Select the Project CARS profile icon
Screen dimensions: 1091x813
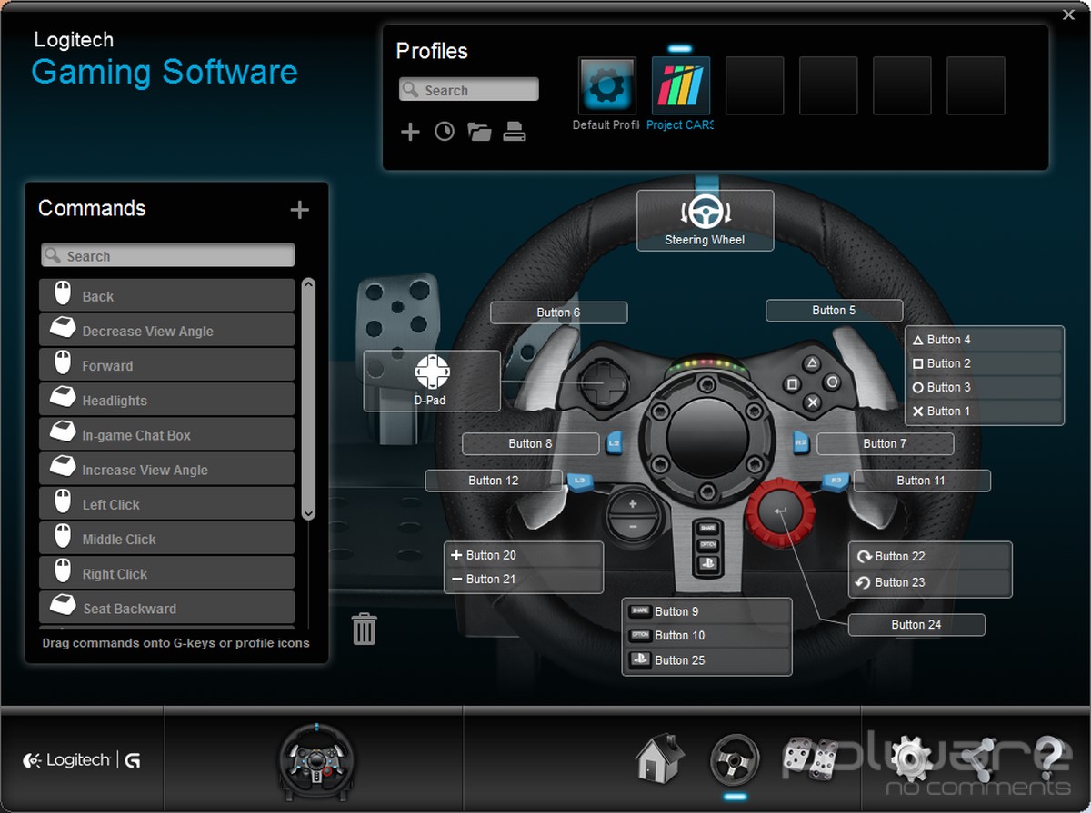(680, 85)
